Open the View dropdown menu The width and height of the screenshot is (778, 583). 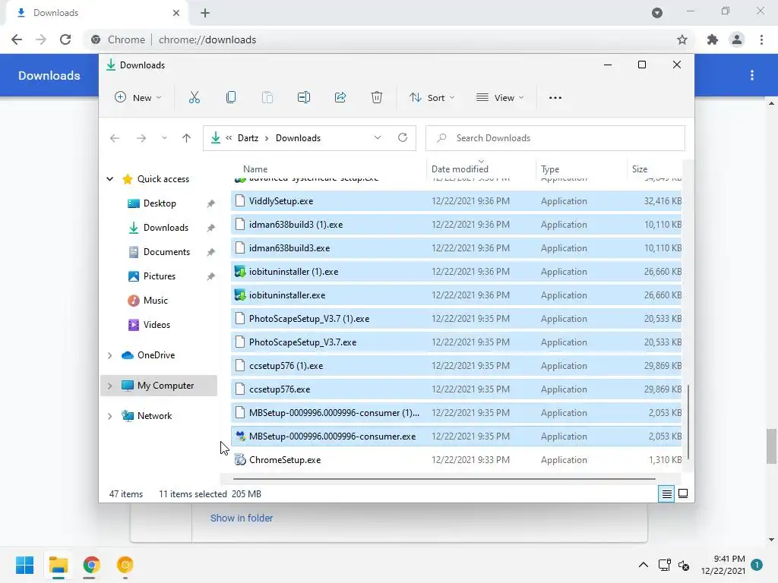500,98
